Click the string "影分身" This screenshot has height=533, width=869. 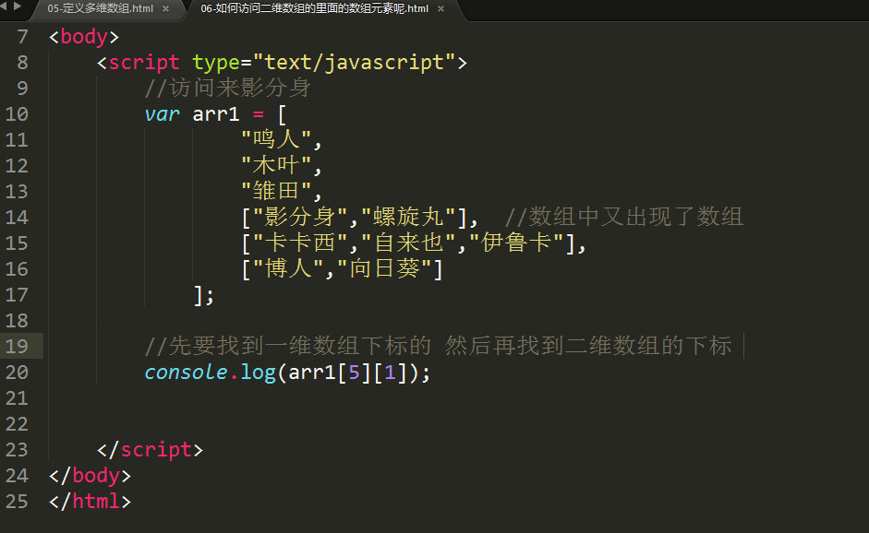[x=300, y=217]
